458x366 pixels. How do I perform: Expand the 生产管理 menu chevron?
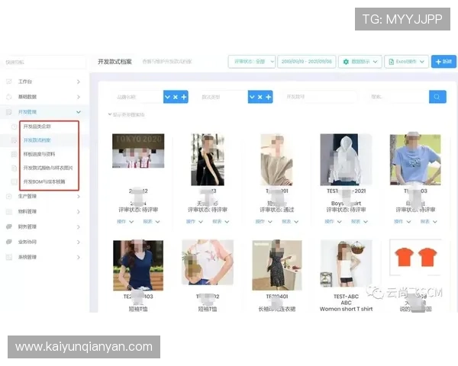[79, 196]
